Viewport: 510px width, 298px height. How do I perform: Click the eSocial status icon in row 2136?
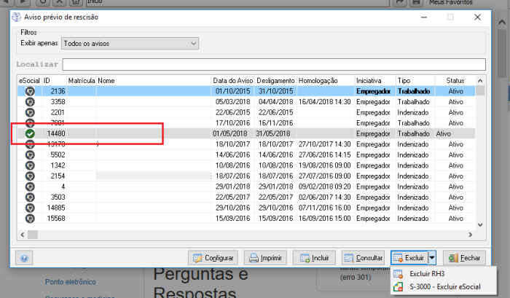coord(29,92)
